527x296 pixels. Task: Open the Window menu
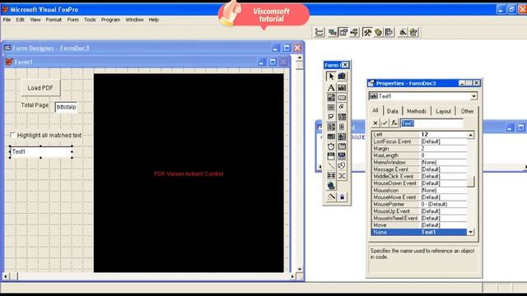(134, 20)
